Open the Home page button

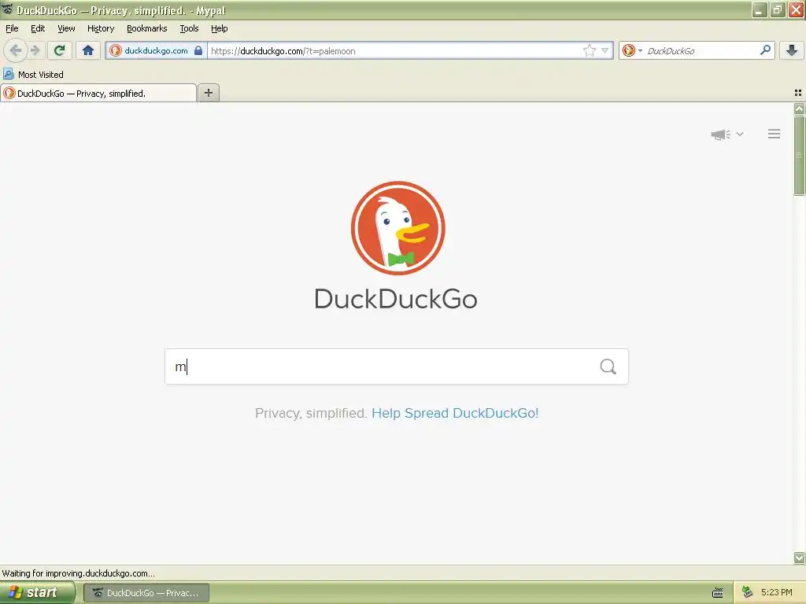point(88,50)
